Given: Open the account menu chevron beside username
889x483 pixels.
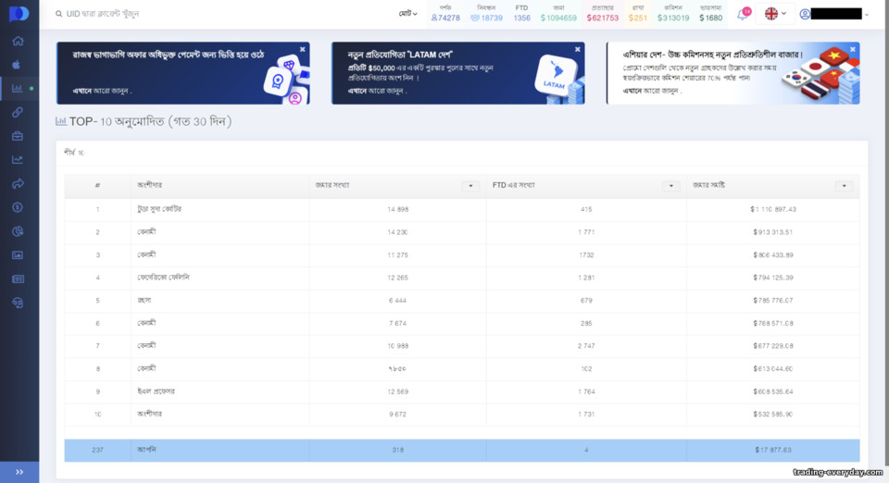Looking at the screenshot, I should pyautogui.click(x=867, y=15).
